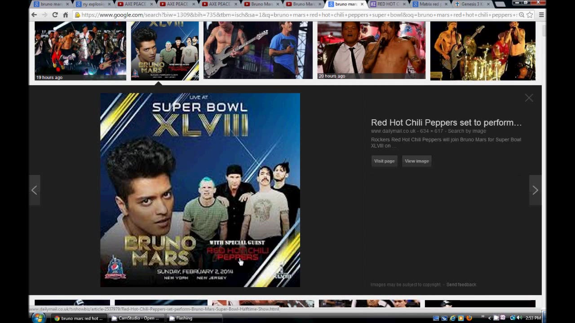
Task: Select the '19 hours ago' halftime stage thumbnail
Action: tap(80, 51)
